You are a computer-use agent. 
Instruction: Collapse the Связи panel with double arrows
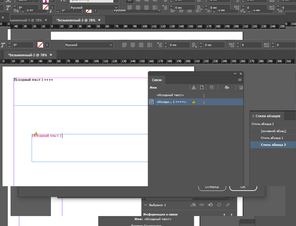coord(235,74)
